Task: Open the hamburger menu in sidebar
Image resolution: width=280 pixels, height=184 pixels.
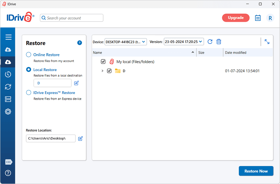Action: coord(8,37)
